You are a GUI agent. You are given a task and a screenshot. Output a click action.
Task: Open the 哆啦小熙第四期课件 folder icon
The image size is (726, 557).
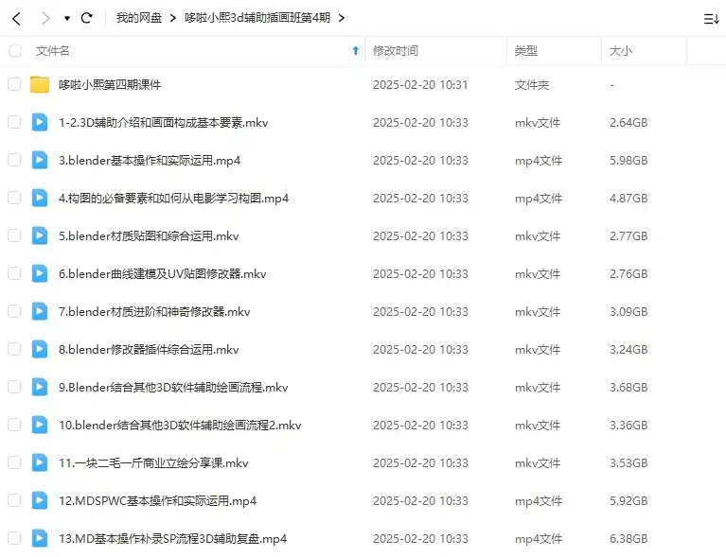point(40,84)
